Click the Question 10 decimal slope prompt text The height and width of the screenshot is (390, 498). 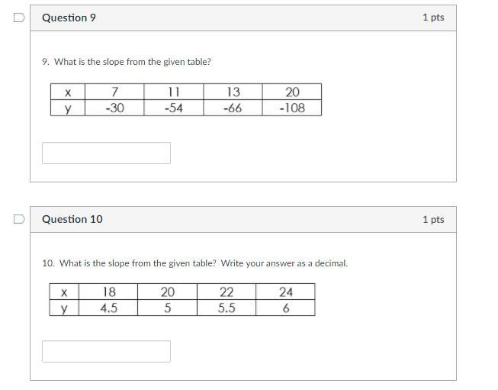point(194,263)
